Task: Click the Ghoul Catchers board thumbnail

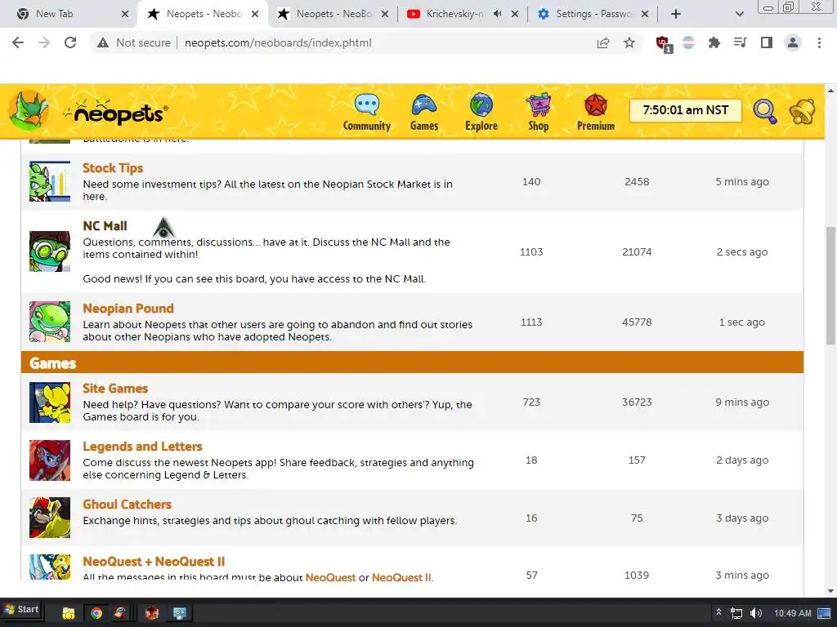Action: click(50, 518)
